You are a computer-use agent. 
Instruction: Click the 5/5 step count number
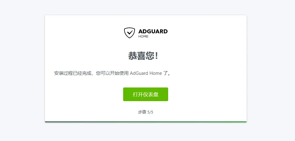pos(150,112)
